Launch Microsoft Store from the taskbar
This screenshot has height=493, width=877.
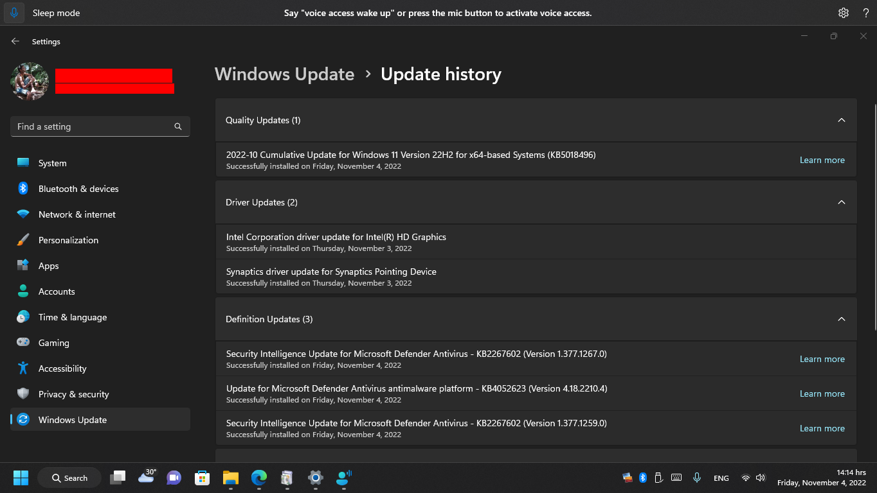coord(203,478)
